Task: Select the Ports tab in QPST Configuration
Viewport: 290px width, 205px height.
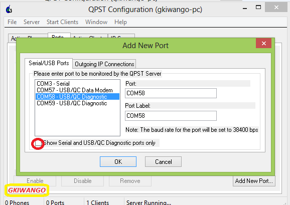Action: point(59,36)
